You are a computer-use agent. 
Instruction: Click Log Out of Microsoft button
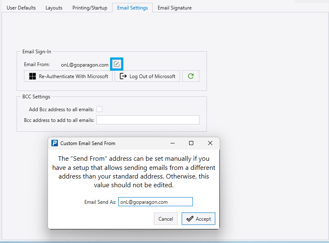(147, 76)
